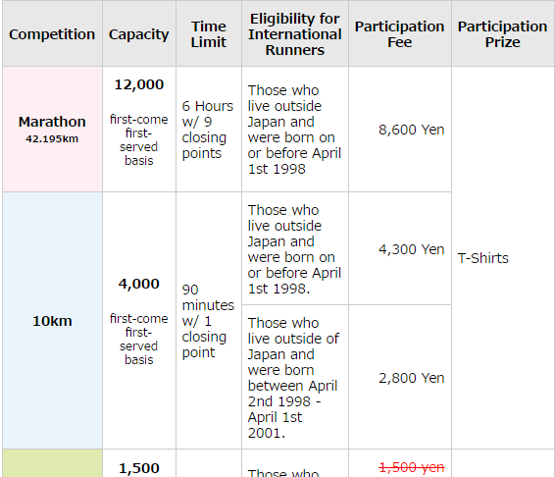Select the 10km competition cell
Viewport: 555px width, 477px height.
52,321
